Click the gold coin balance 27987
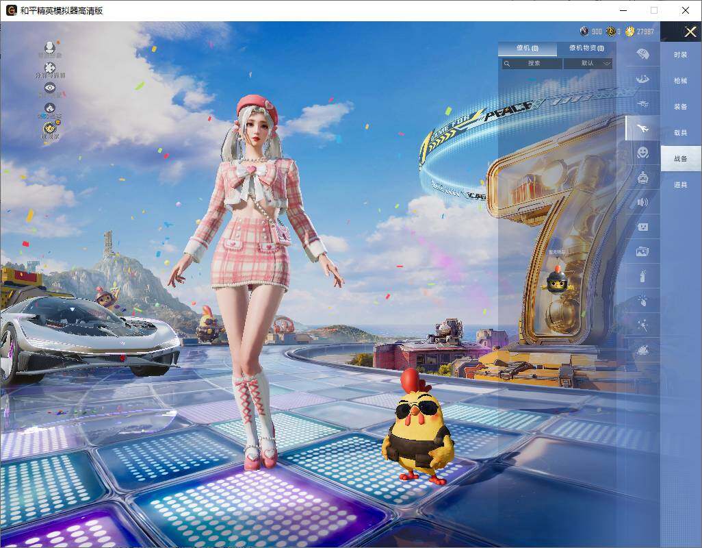 [640, 32]
